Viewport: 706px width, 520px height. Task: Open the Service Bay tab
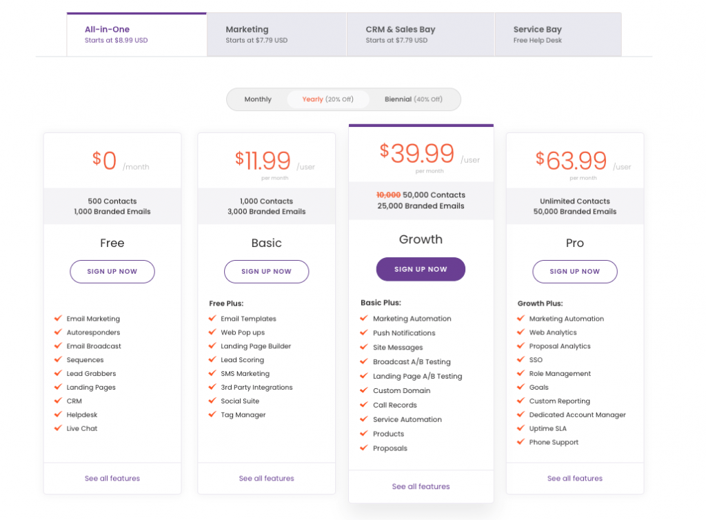coord(558,34)
